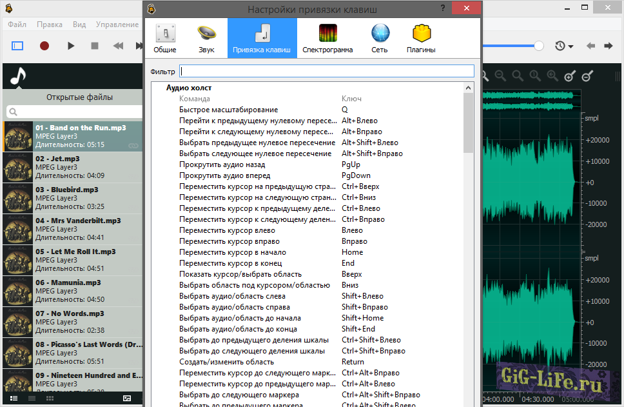
Task: Click the Stop playback button
Action: [x=95, y=46]
